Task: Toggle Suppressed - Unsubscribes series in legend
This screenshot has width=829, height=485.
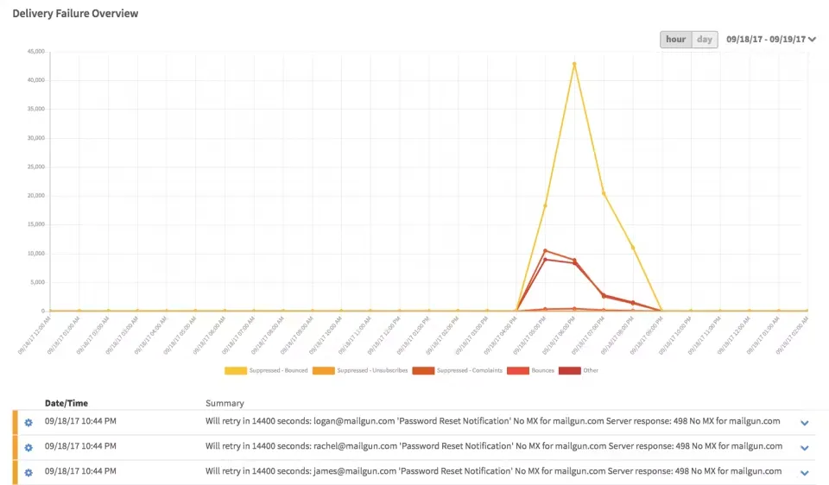Action: [x=324, y=370]
